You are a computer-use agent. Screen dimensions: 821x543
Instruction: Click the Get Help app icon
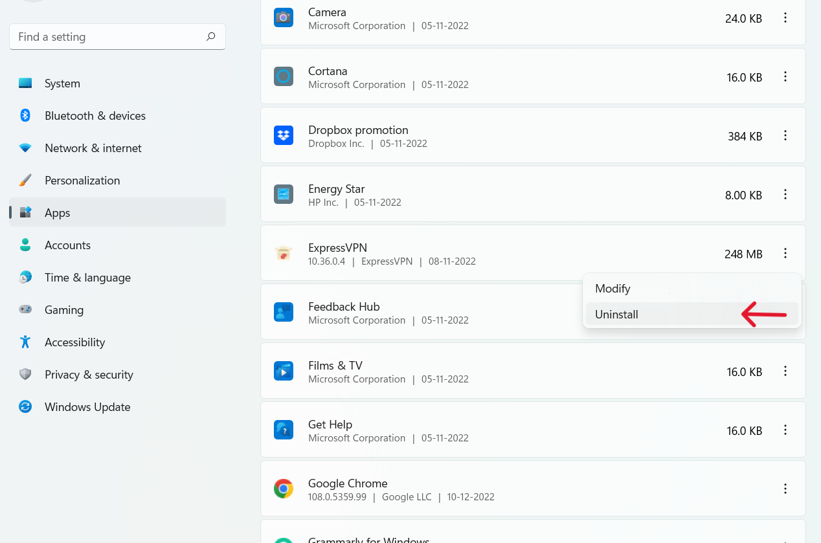pyautogui.click(x=284, y=430)
